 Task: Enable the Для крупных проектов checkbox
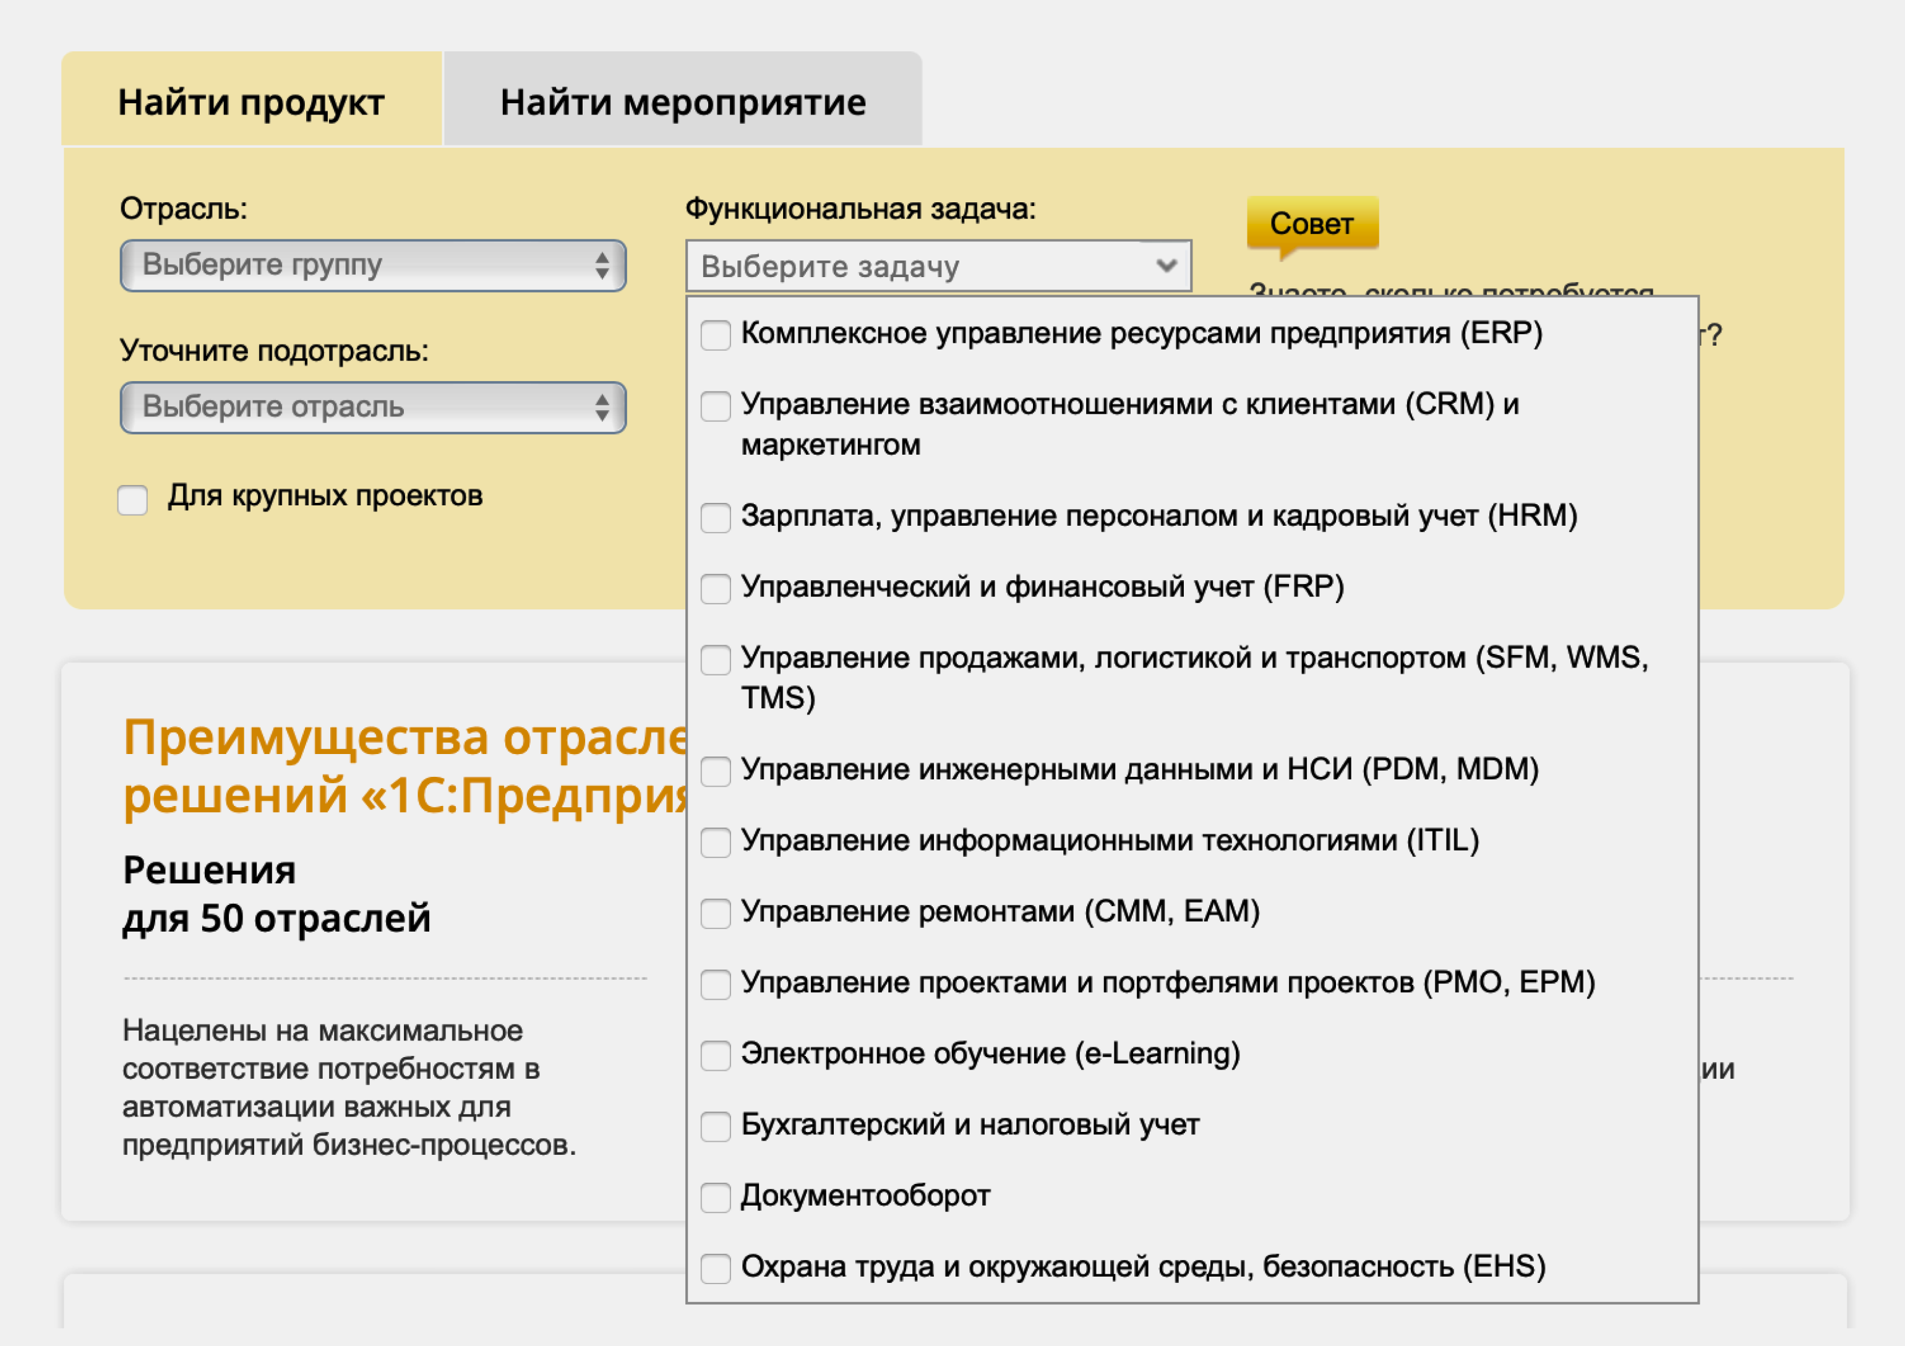pos(133,500)
